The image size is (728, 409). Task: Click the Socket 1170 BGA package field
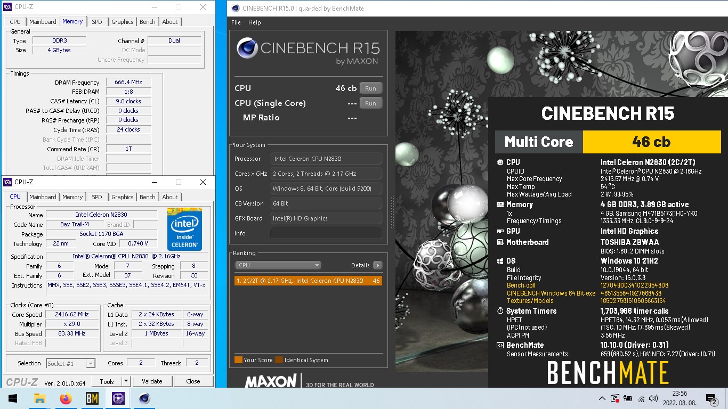pyautogui.click(x=102, y=234)
